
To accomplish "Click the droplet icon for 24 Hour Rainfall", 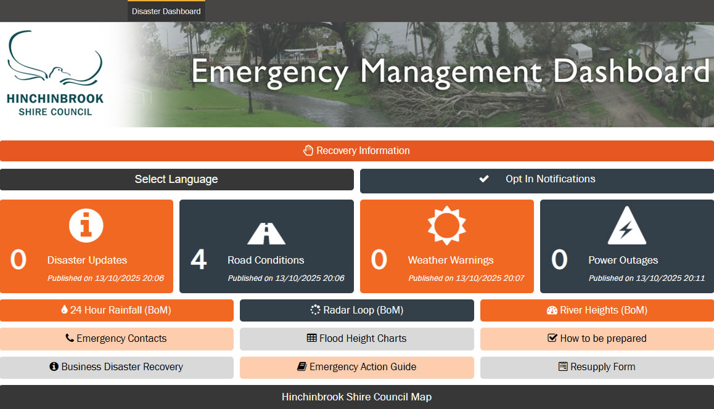I will point(65,310).
